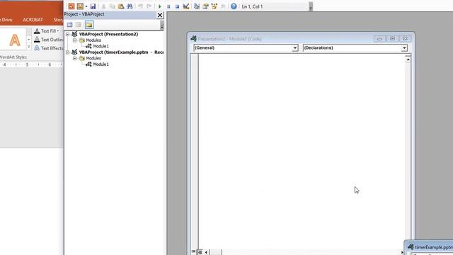
Task: Close the Presentation2 Module1 code window
Action: pos(405,38)
